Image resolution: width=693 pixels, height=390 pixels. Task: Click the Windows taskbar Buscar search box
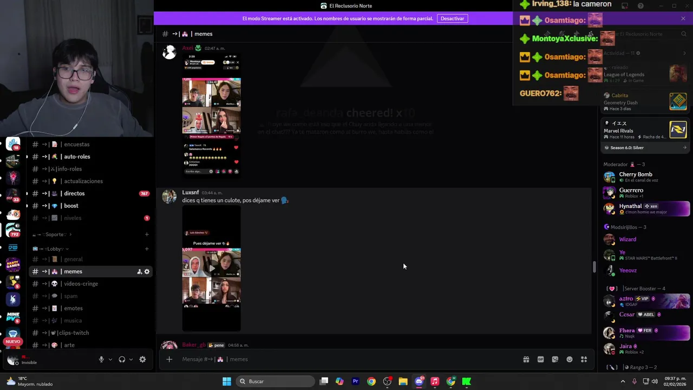pos(276,381)
